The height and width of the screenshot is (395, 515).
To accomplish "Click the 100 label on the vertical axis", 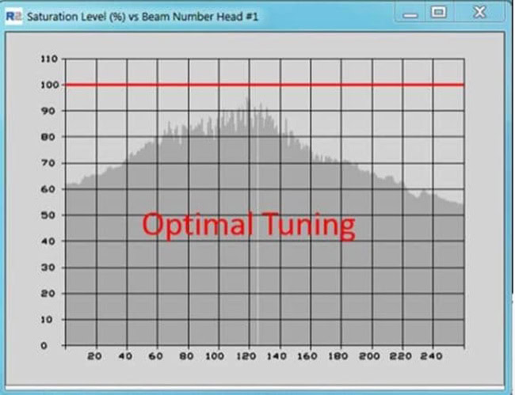I will pos(48,85).
